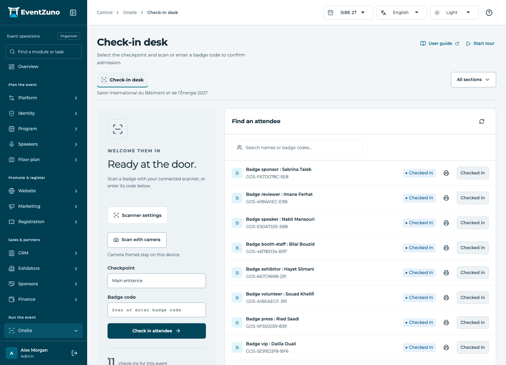506x365 pixels.
Task: Focus the Search names or badge codes field
Action: pos(298,147)
